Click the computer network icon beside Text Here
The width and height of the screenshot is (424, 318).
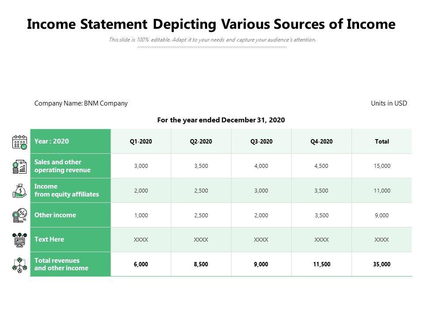pos(20,240)
